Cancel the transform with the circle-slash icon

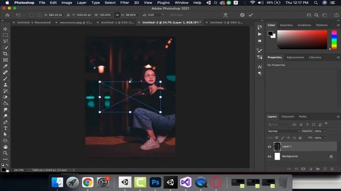(x=242, y=15)
